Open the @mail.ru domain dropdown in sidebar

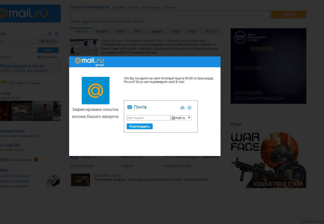tap(48, 41)
